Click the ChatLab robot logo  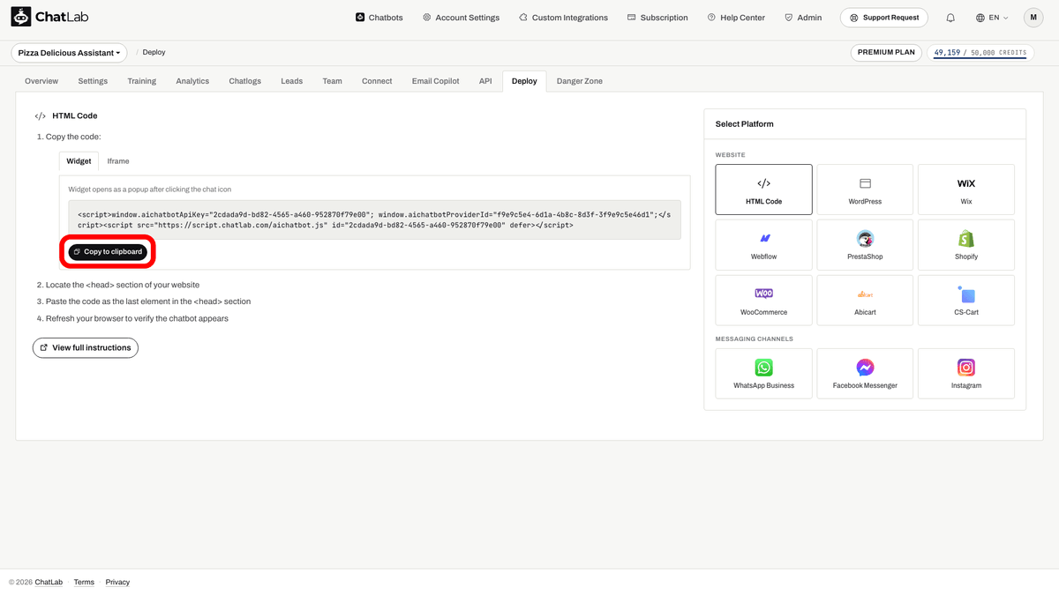pos(20,17)
